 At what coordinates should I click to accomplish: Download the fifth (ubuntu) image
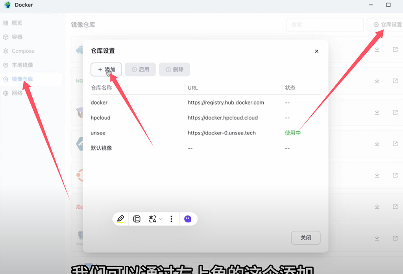(377, 175)
